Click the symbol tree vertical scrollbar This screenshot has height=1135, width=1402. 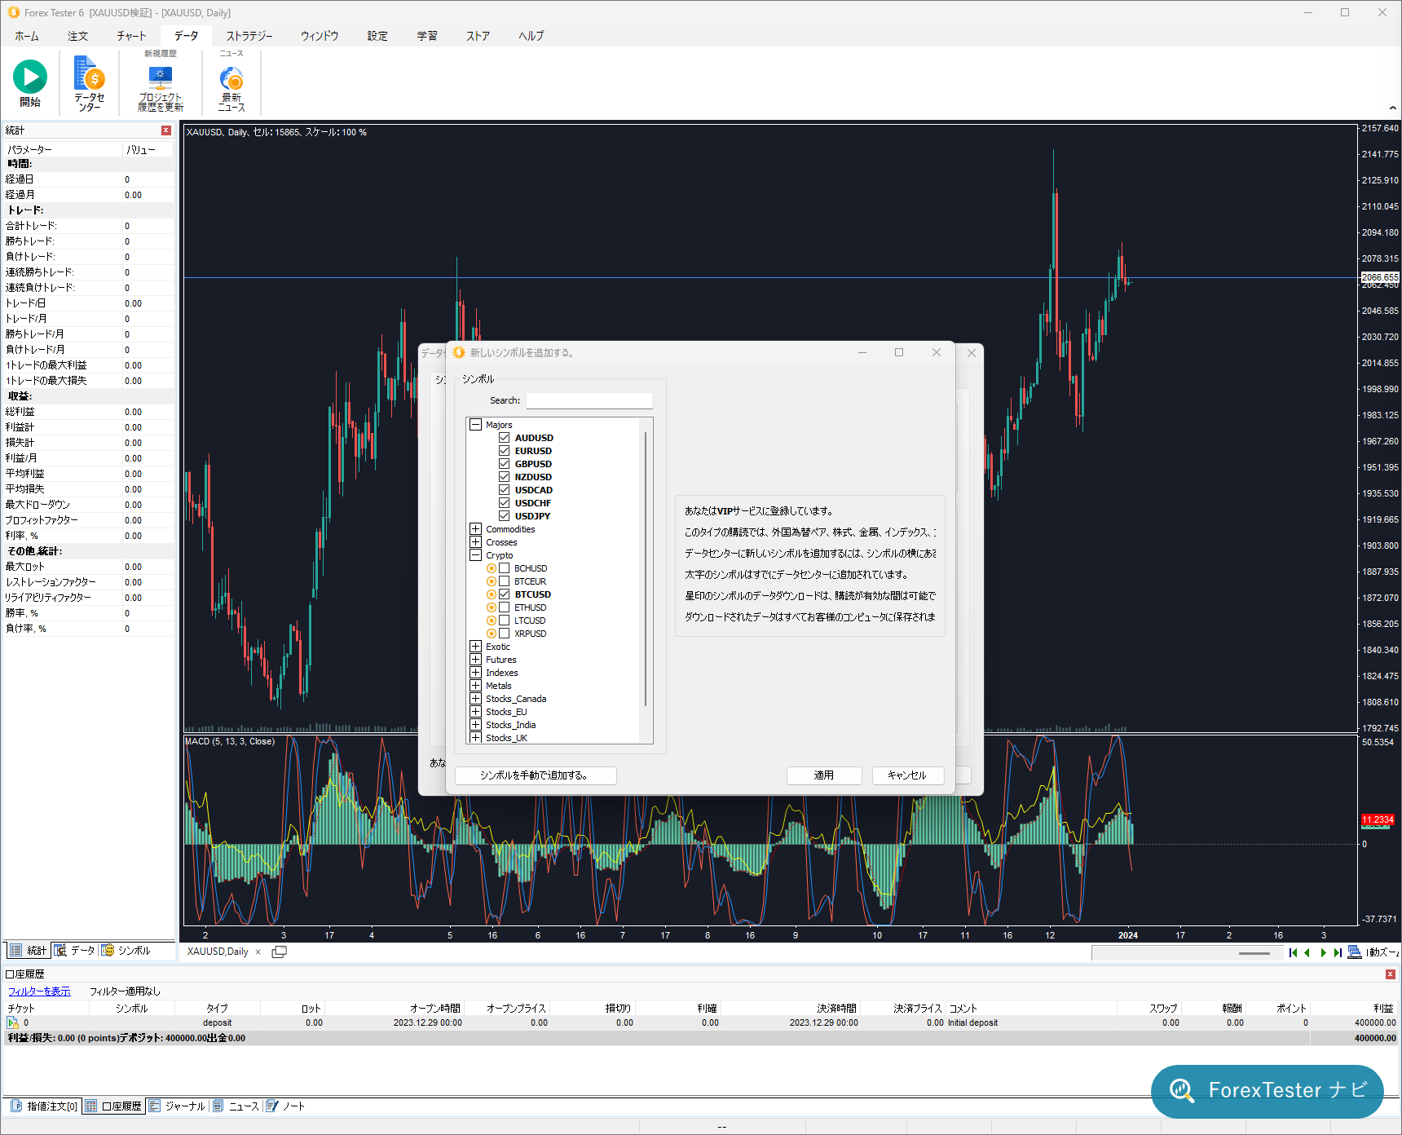pos(646,568)
